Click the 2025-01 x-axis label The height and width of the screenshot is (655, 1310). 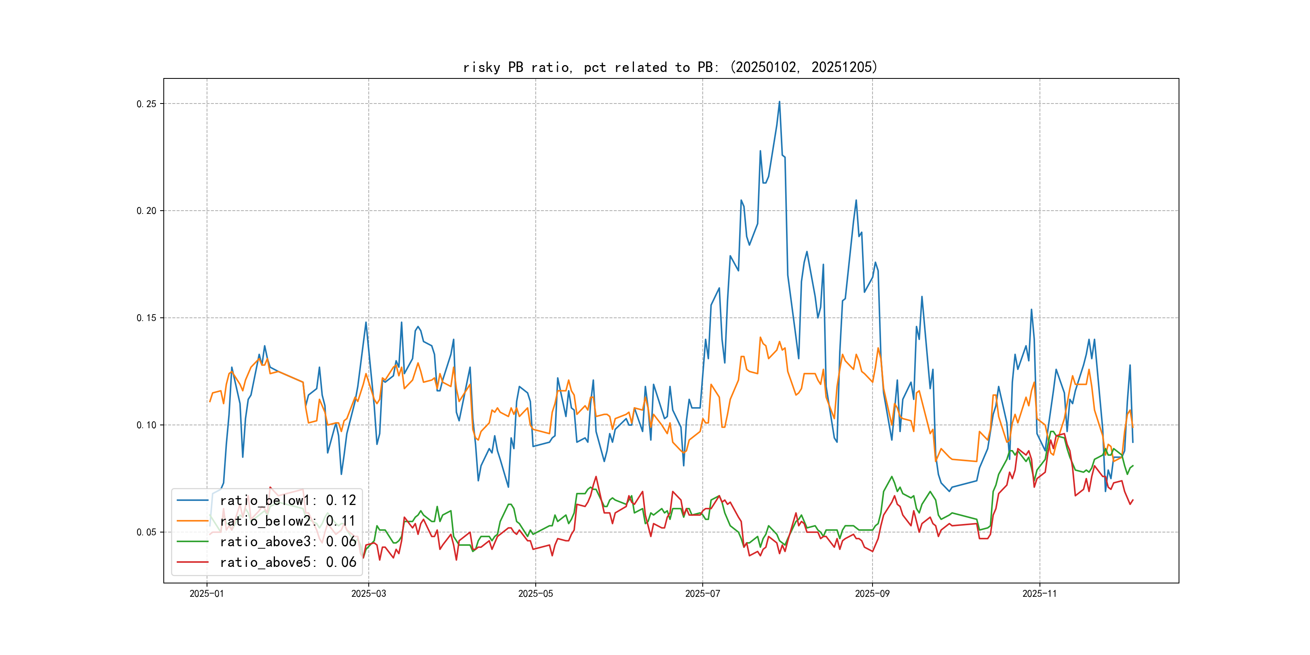(x=207, y=594)
